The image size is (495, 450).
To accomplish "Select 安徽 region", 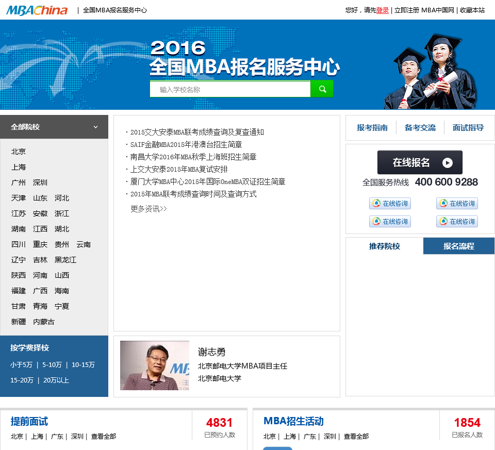I will point(40,213).
